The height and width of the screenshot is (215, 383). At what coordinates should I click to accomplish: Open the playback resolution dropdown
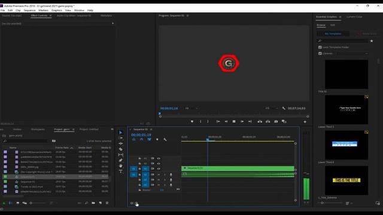coord(272,108)
